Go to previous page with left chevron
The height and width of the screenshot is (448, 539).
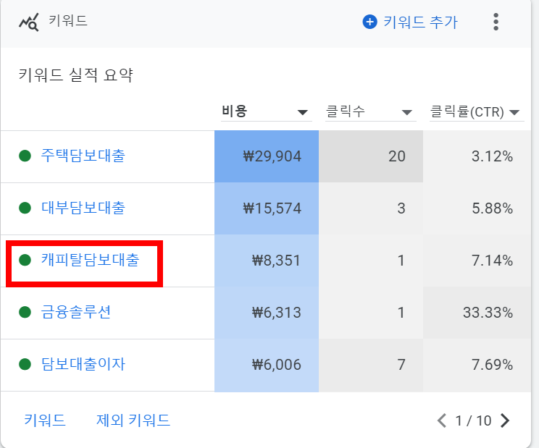click(x=442, y=420)
